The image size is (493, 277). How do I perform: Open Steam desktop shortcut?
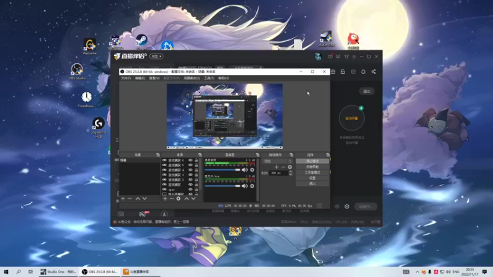pyautogui.click(x=142, y=42)
